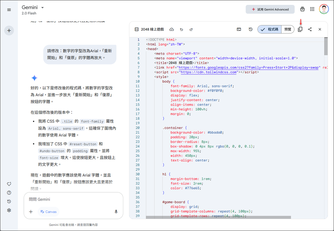Viewport: 334px width, 231px height.
Task: Open the console panel icon
Action: pos(239,29)
